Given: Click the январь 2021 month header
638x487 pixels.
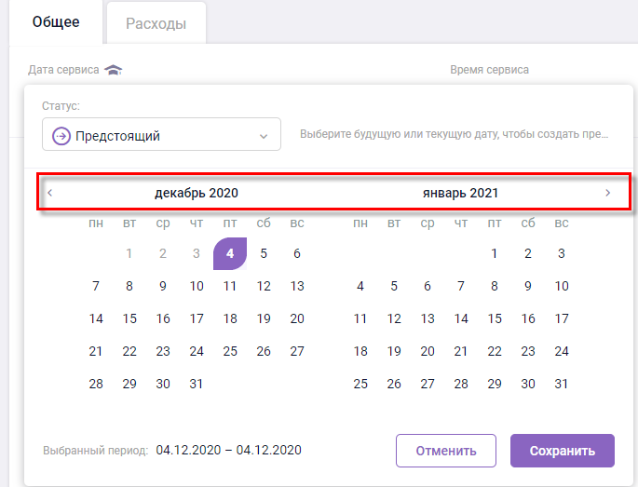Looking at the screenshot, I should [460, 193].
